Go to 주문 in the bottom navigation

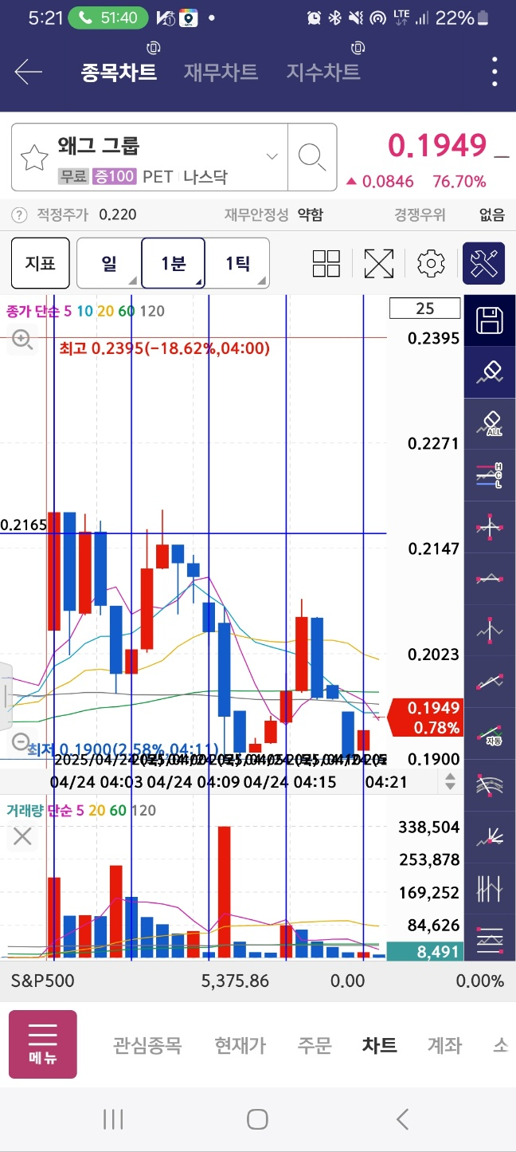[x=314, y=1045]
